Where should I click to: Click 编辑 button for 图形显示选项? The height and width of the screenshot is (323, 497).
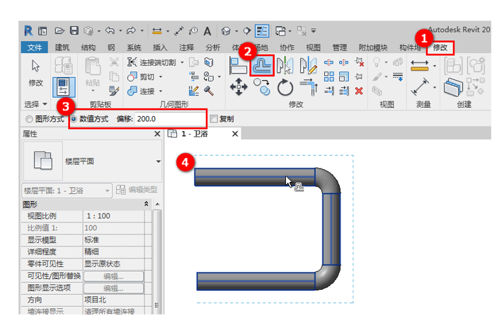[113, 288]
